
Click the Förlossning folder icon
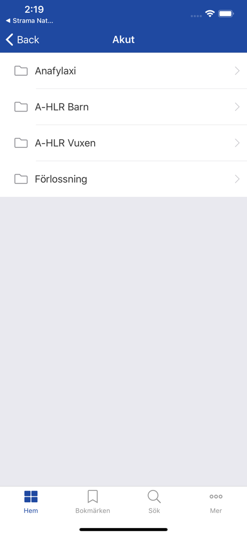pos(21,179)
